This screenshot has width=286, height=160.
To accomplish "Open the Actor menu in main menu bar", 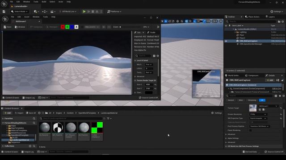I will click(x=61, y=2).
